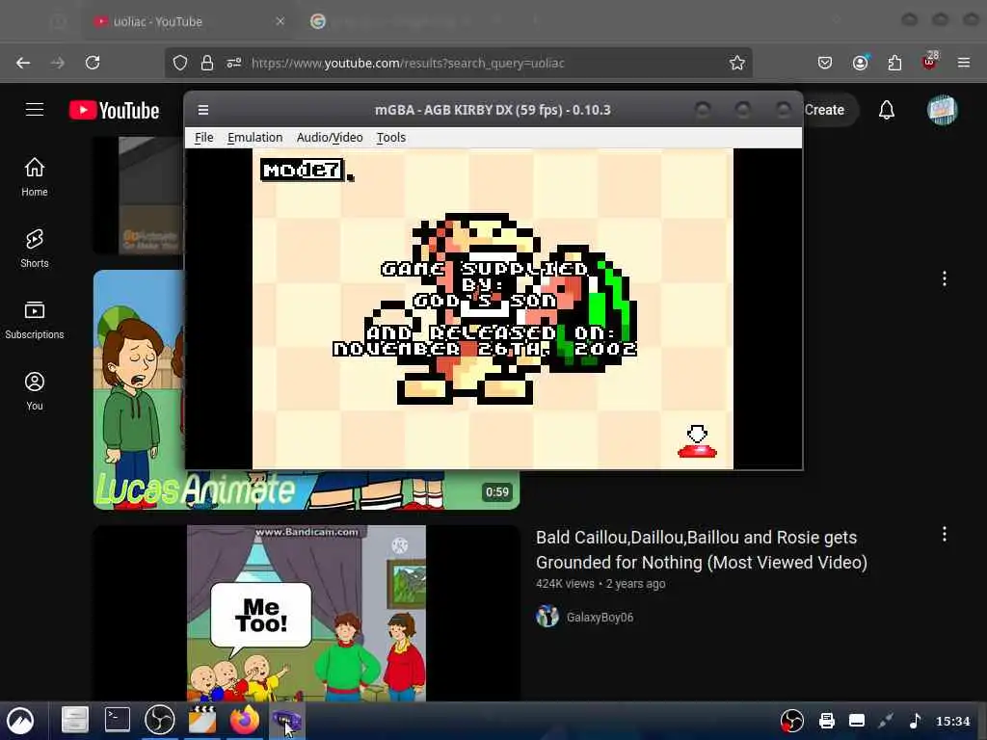The image size is (987, 740).
Task: Open more options for Bald Caillou video
Action: (945, 534)
